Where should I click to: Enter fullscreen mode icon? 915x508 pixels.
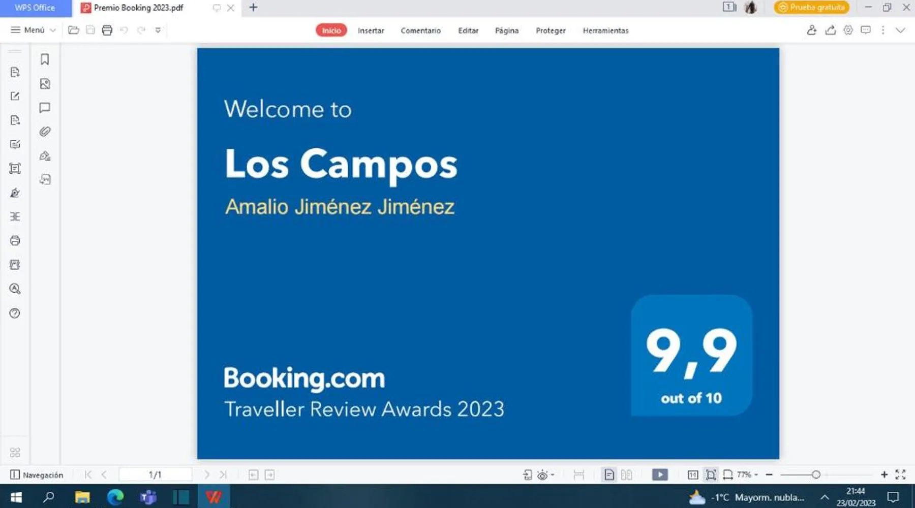(x=900, y=474)
